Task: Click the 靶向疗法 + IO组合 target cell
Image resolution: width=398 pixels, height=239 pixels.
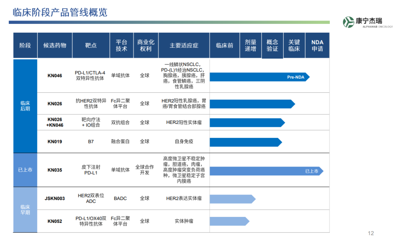Action: (91, 122)
